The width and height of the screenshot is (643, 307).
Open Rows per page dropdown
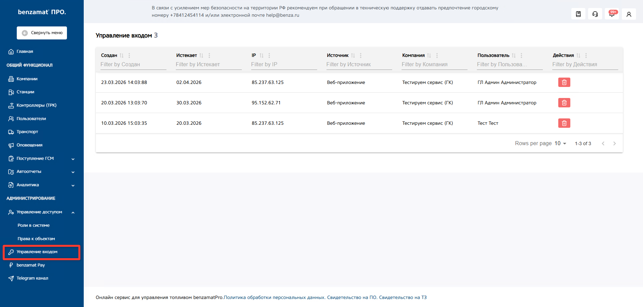point(560,143)
